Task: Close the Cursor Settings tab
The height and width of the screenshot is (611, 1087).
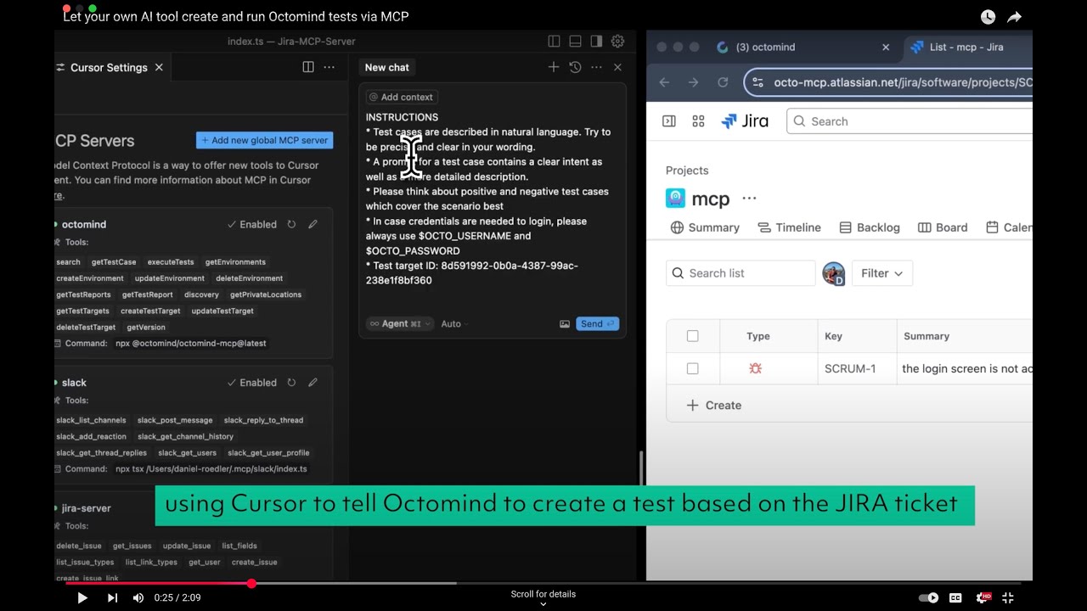Action: 159,67
